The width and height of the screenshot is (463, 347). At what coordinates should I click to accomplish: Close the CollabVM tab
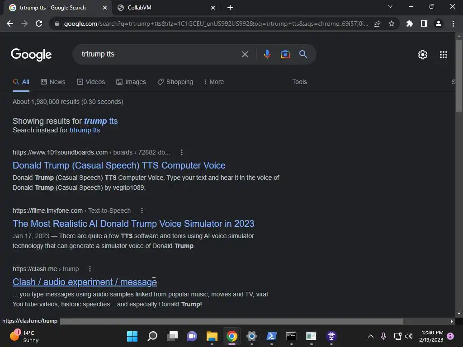[x=213, y=8]
